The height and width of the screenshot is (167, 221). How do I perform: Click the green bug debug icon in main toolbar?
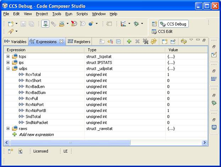click(x=136, y=24)
